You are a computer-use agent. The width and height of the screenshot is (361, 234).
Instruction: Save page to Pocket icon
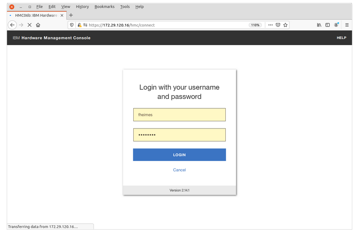pyautogui.click(x=278, y=25)
